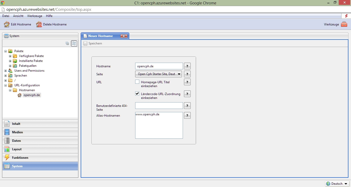Uncheck Ländercode-URL-Zuordnung einbeziehen checkbox
Image resolution: width=351 pixels, height=187 pixels.
click(x=137, y=94)
